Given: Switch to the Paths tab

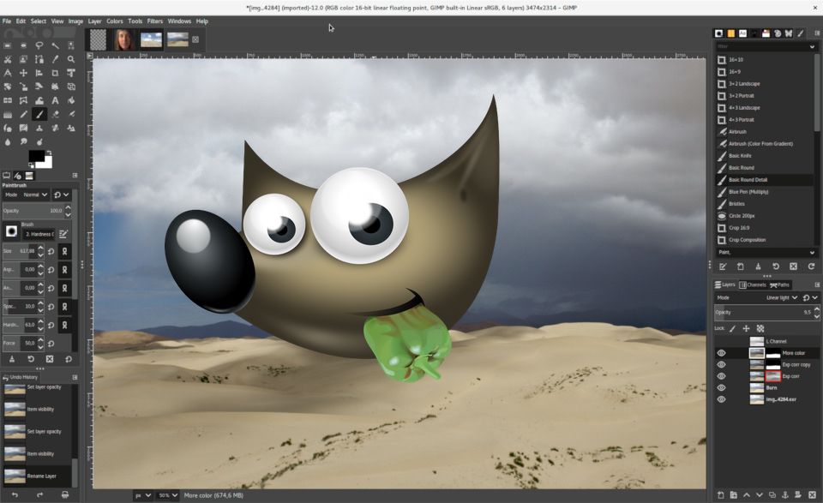Looking at the screenshot, I should (x=779, y=284).
